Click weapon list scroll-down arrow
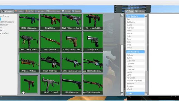Viewport: 179px width, 101px height. (122, 94)
